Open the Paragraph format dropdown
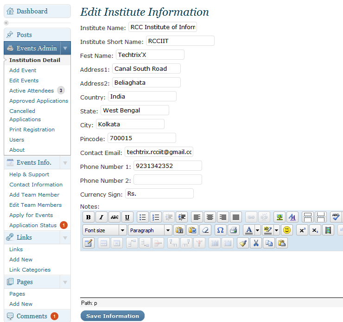Image resolution: width=343 pixels, height=322 pixels. [x=150, y=230]
